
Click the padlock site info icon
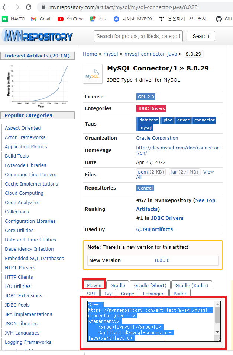pos(43,7)
